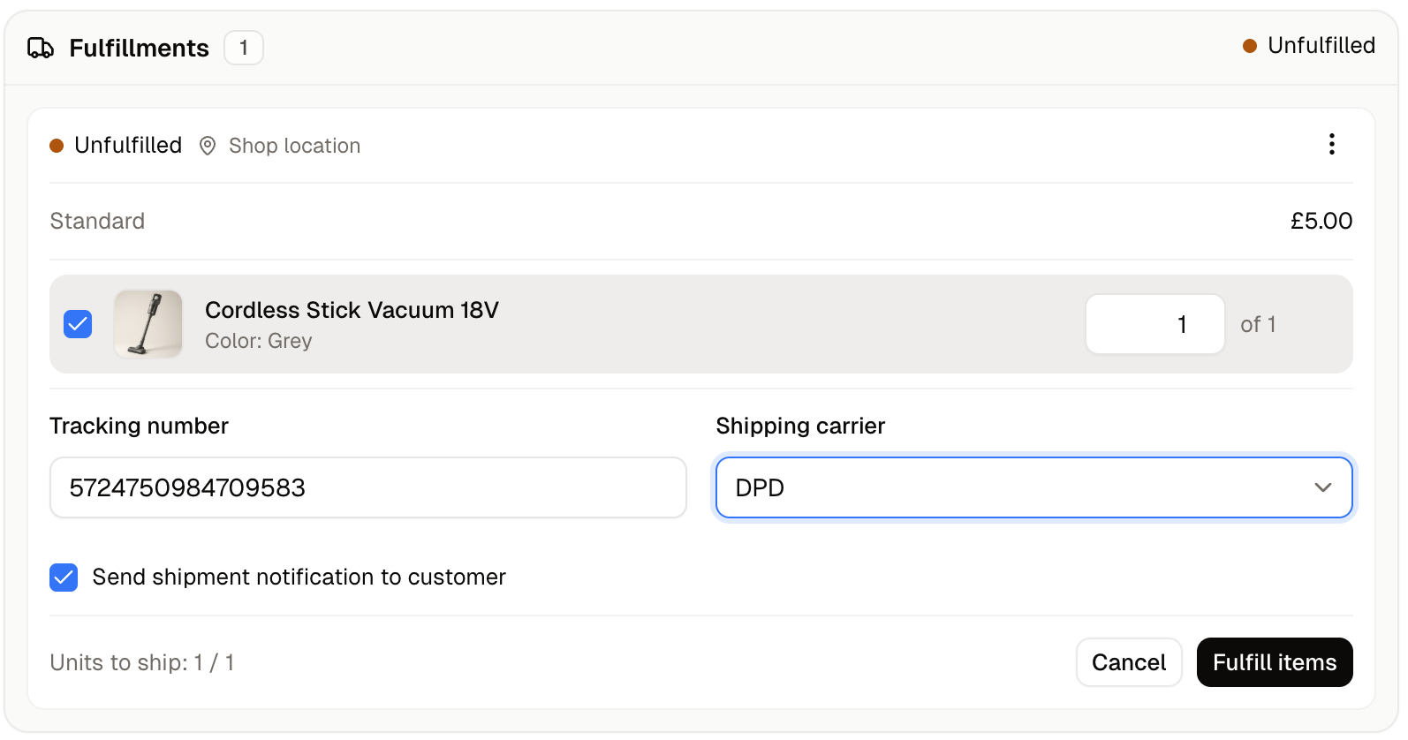The height and width of the screenshot is (740, 1408).
Task: Click the Units to ship: 1 / 1 text
Action: [x=142, y=662]
